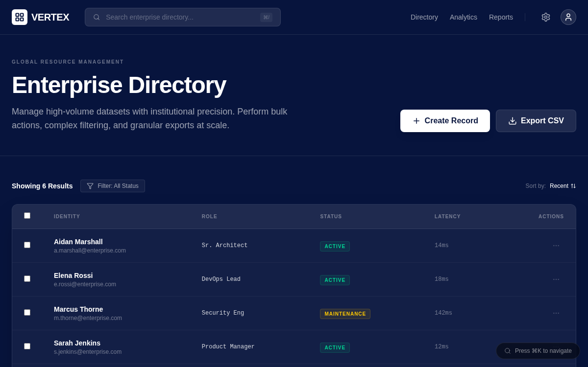Open the Filter: All Status dropdown
588x367 pixels.
[113, 186]
